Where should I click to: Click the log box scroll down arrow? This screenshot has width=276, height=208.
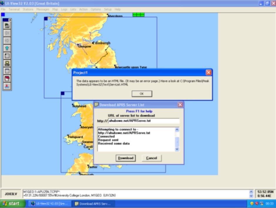177,149
